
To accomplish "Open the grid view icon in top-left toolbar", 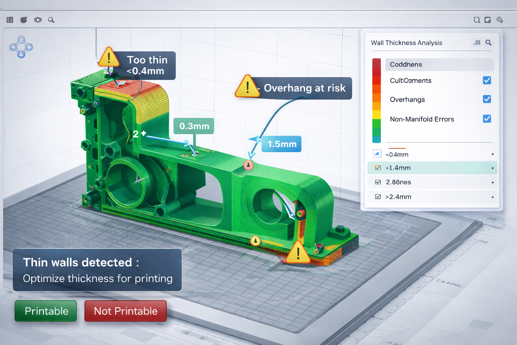I will (9, 20).
